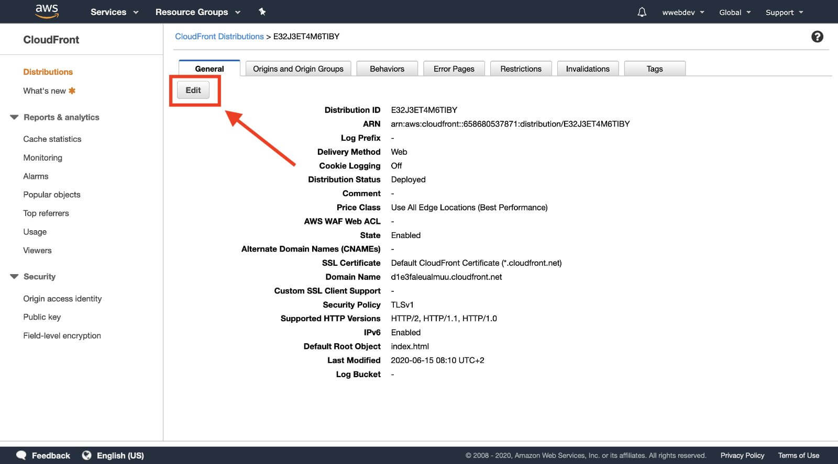Go to CloudFront Distributions breadcrumb link
Screen dimensions: 838x464
pyautogui.click(x=219, y=36)
